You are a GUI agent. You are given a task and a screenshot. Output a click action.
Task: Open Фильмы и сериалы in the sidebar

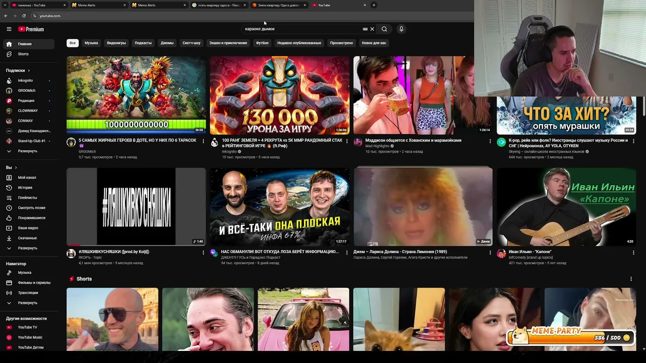(x=28, y=283)
